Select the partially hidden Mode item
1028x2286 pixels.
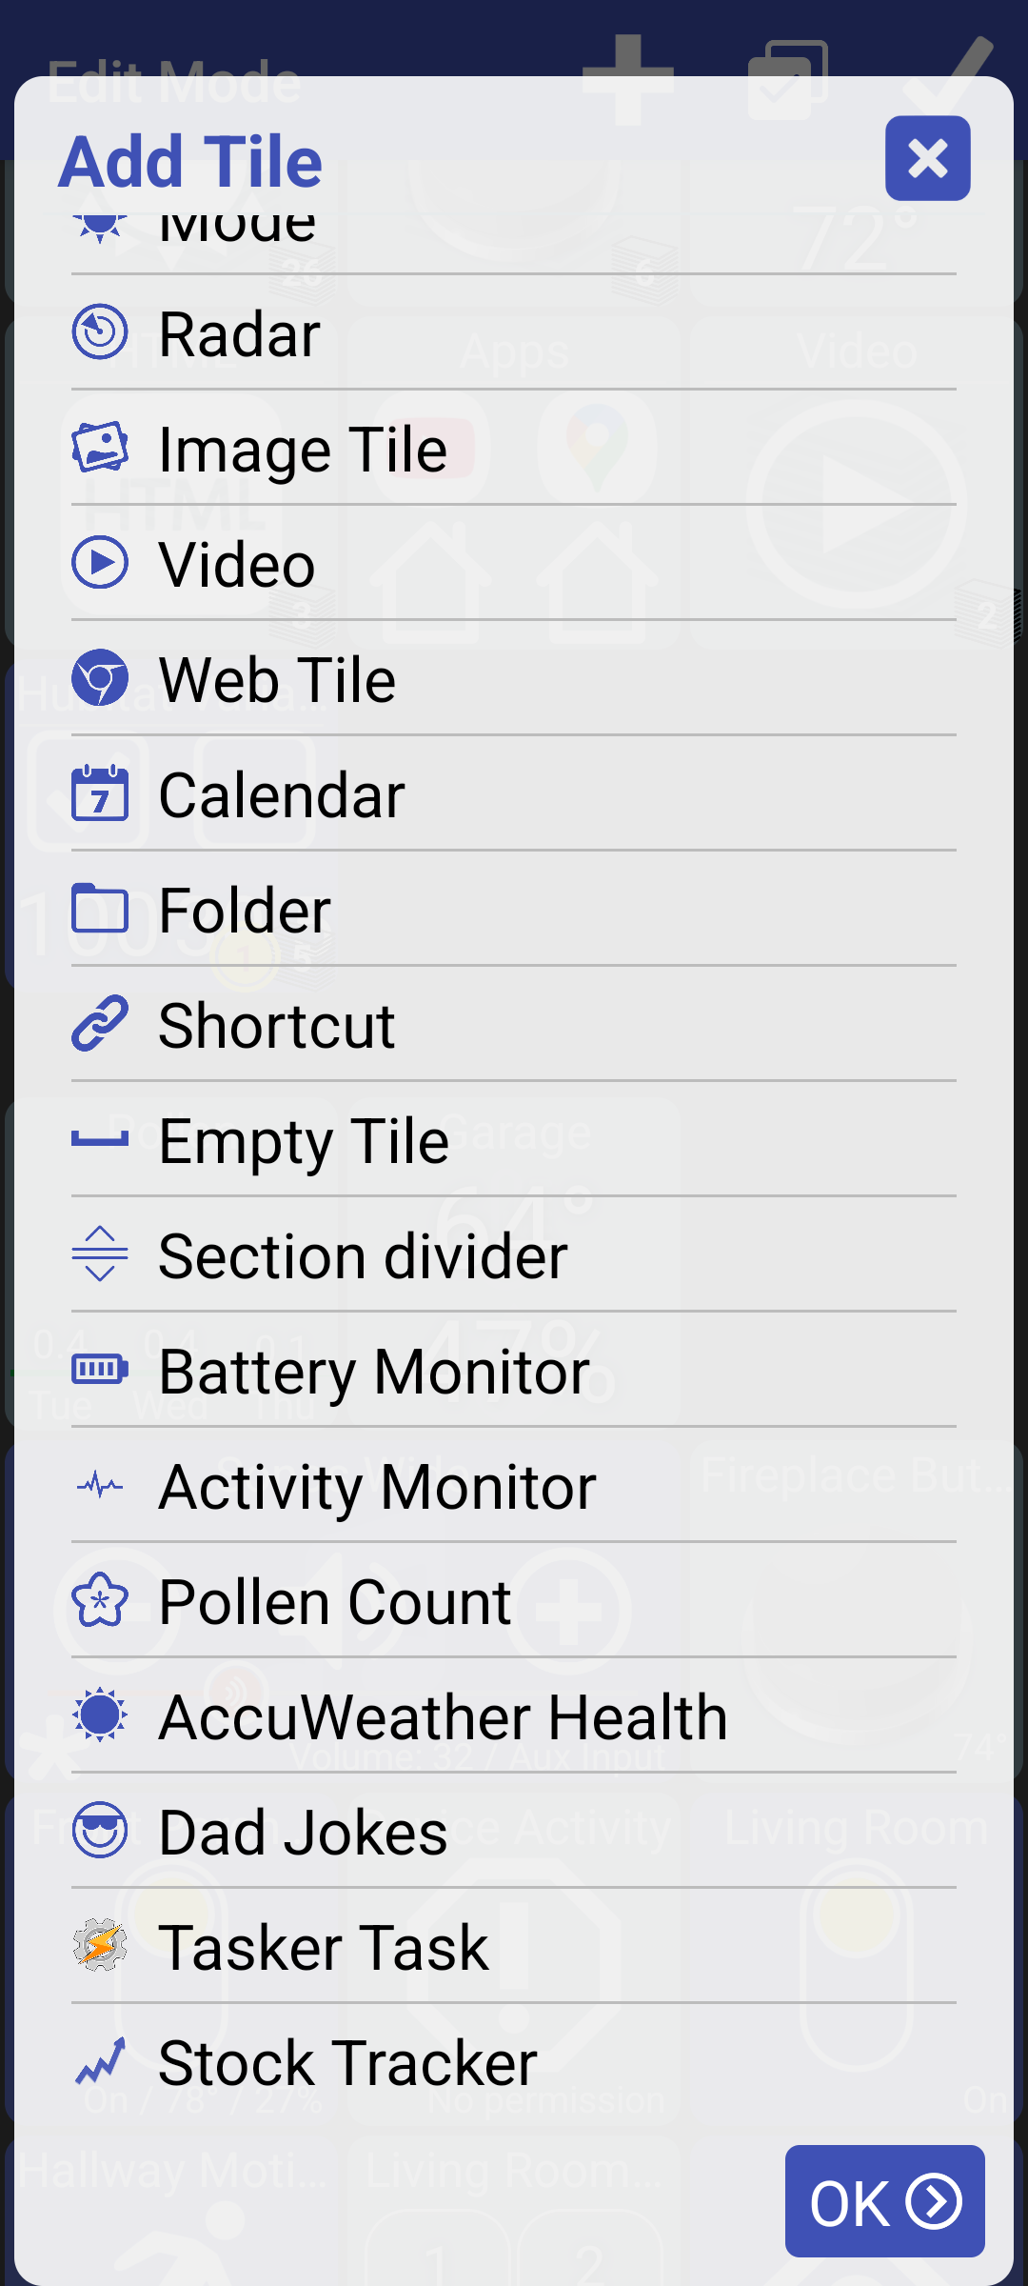238,231
